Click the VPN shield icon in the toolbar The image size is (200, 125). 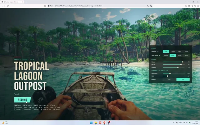point(195,6)
